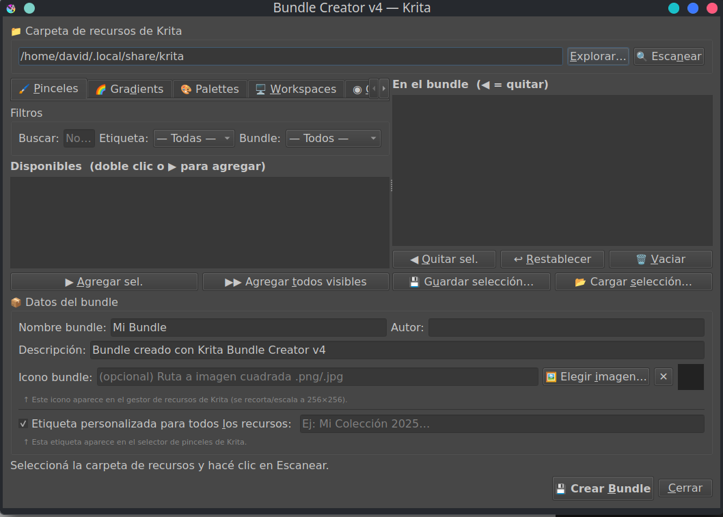The height and width of the screenshot is (517, 723).
Task: Click the Agregar sel. button
Action: [x=104, y=282]
